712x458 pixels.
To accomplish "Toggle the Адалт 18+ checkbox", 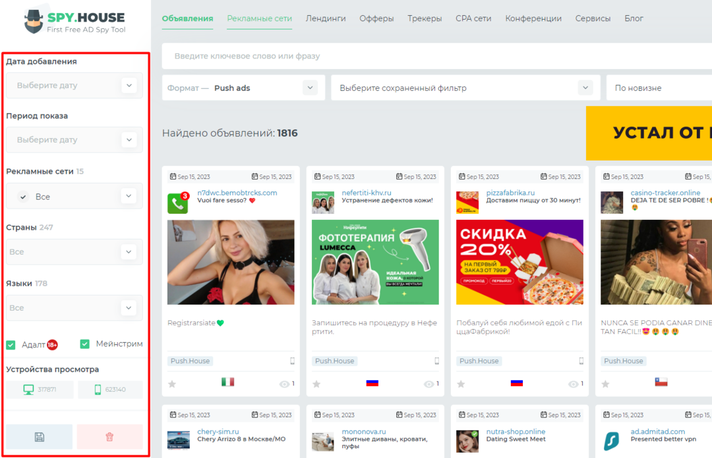I will click(11, 345).
